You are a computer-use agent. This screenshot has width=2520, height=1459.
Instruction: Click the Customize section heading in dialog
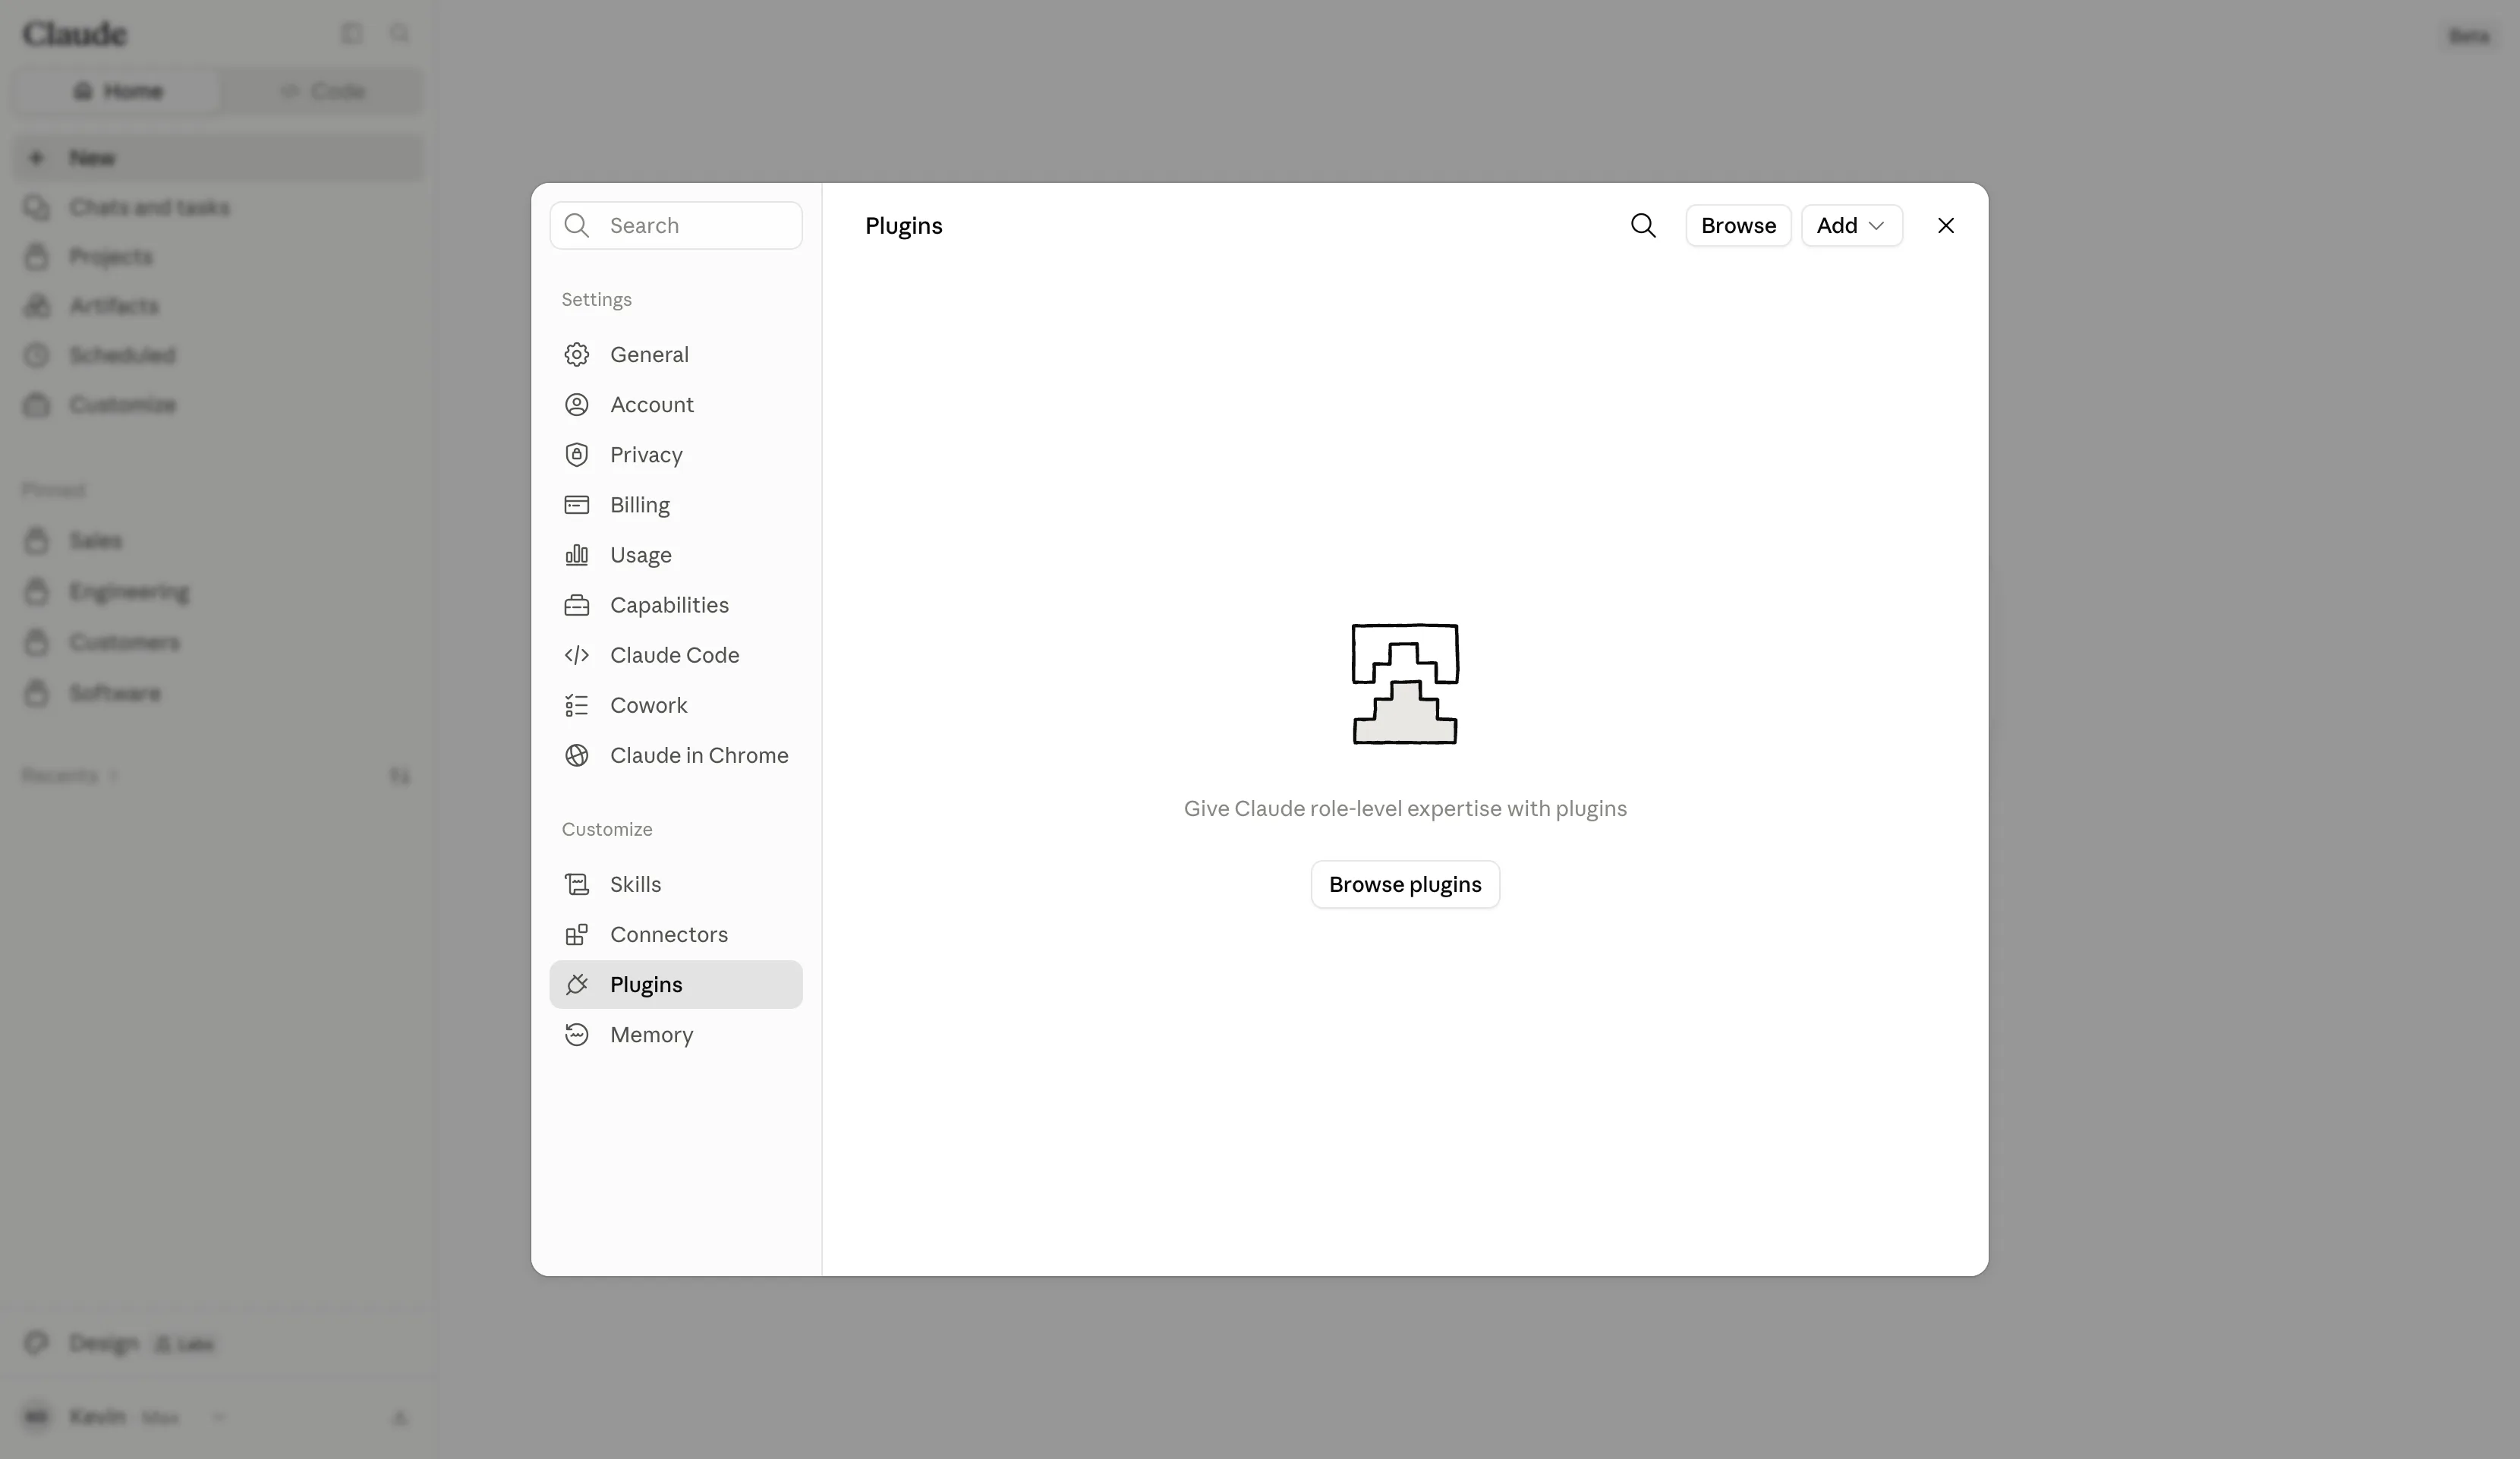pos(606,829)
